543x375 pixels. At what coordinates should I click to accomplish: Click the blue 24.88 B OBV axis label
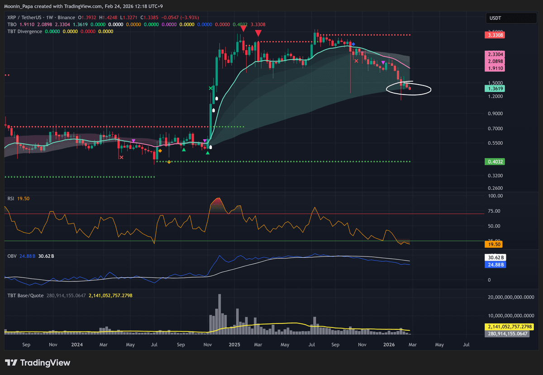pos(495,265)
